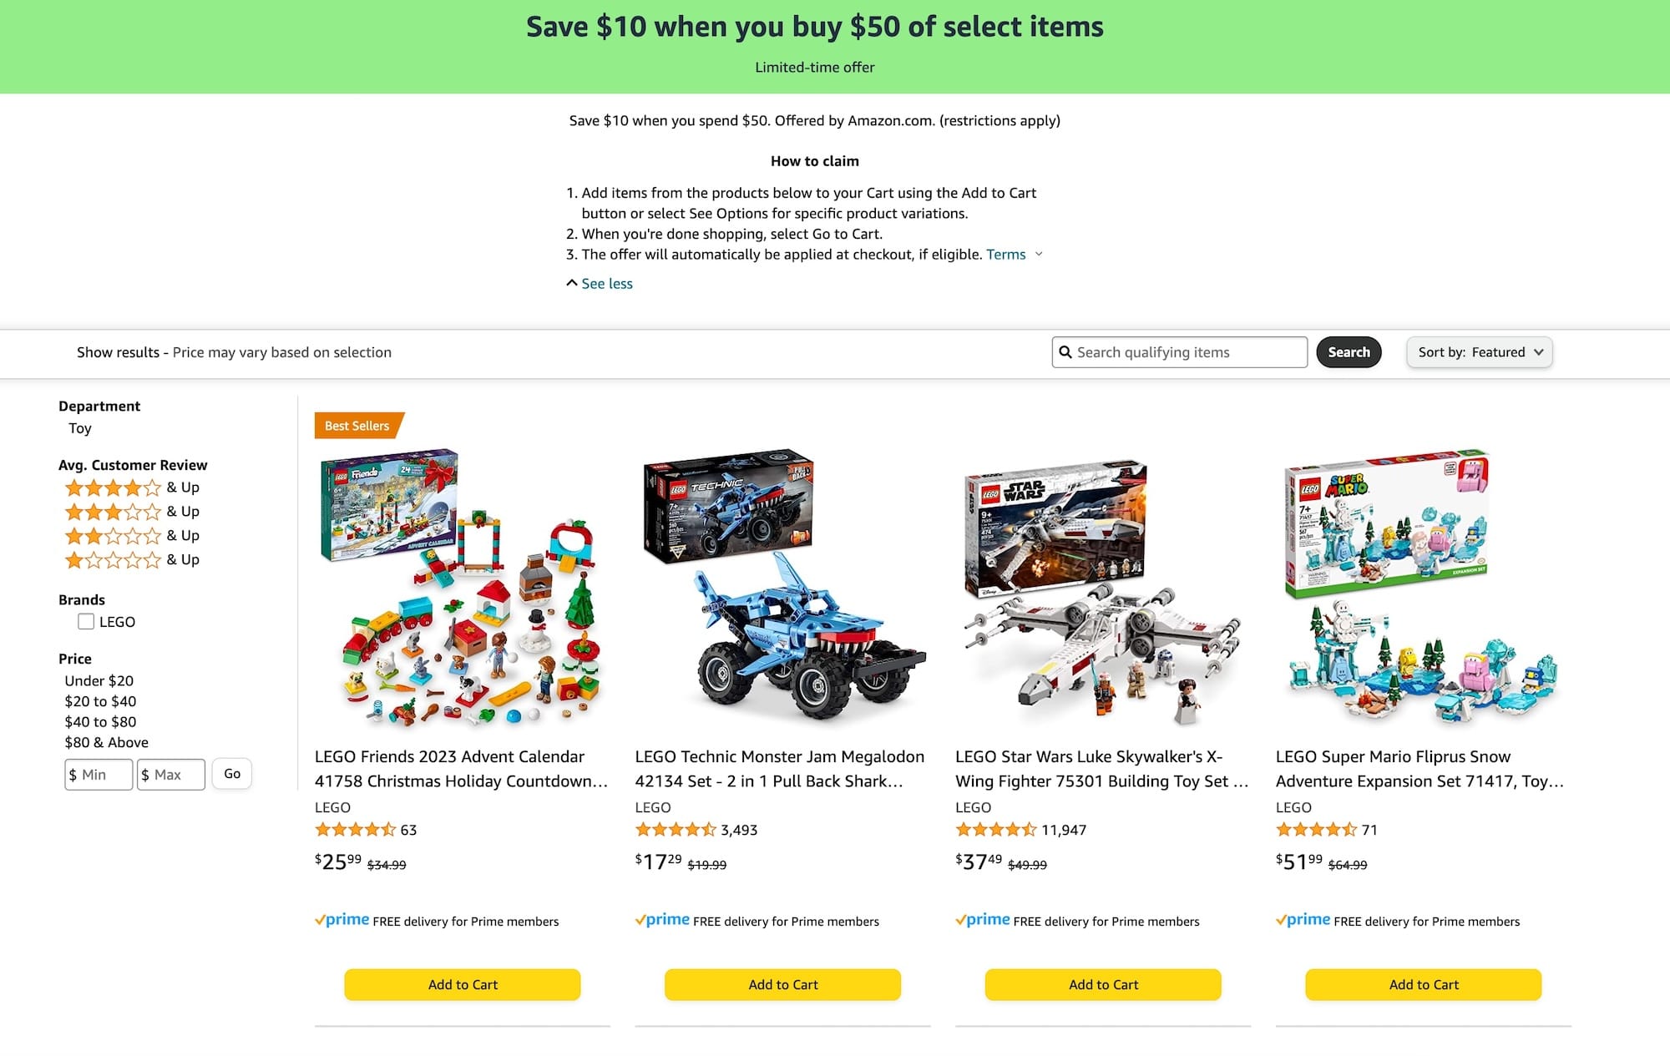Open LEGO Technic Megalodon star rating
The image size is (1670, 1056).
coord(675,830)
